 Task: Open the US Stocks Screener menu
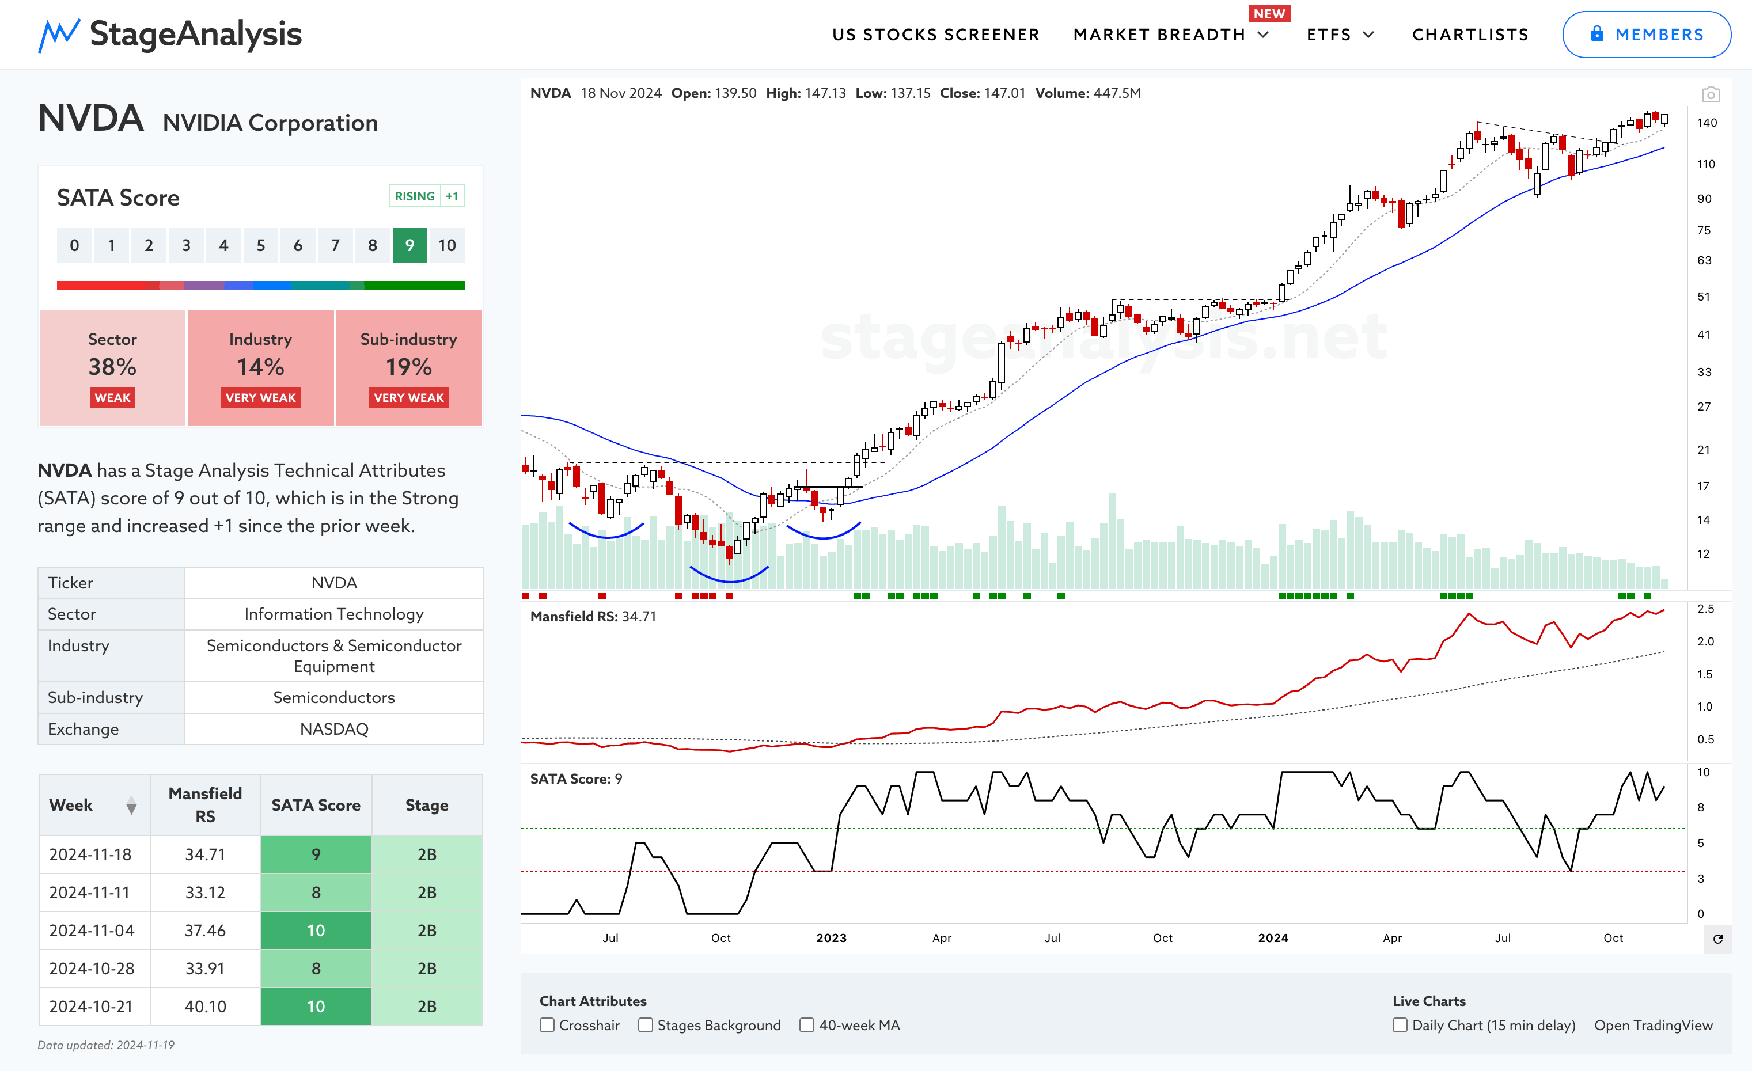click(936, 35)
